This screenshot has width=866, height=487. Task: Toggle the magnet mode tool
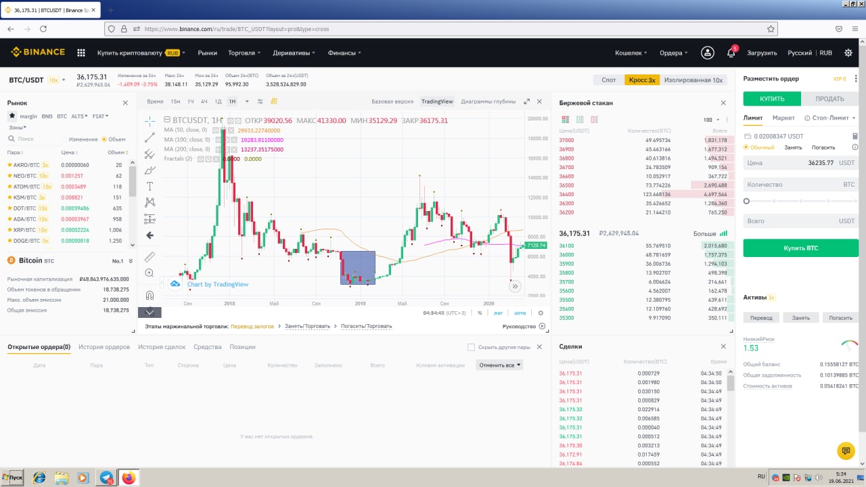150,295
